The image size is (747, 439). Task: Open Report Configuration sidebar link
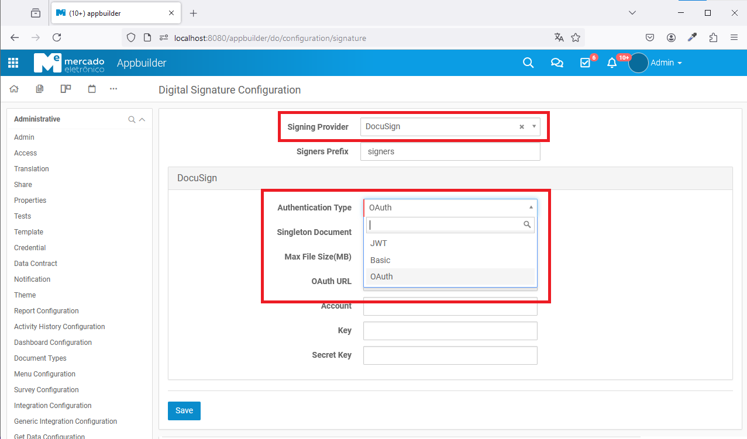click(46, 311)
